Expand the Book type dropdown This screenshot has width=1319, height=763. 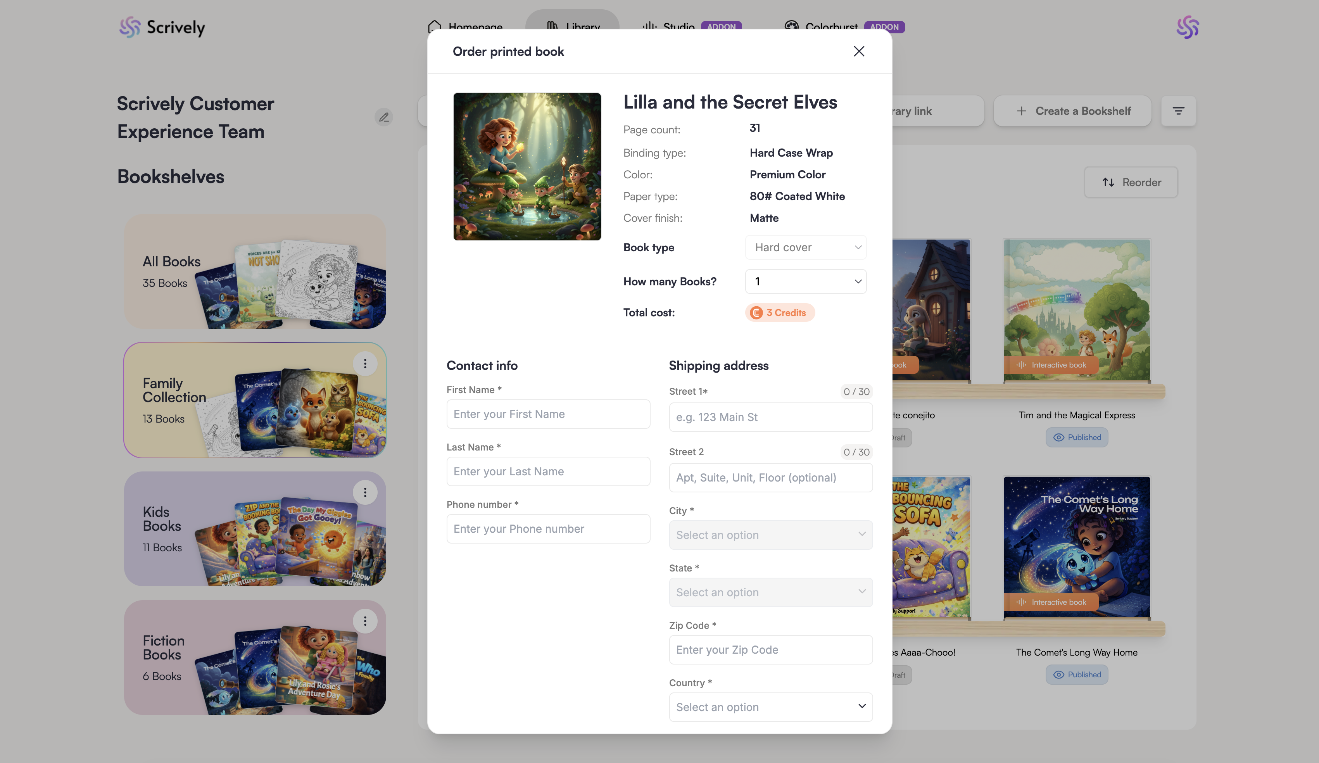click(805, 247)
